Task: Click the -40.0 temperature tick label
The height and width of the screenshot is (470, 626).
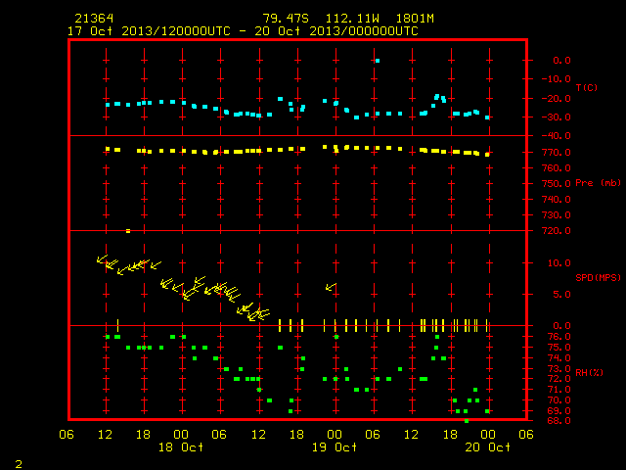Action: pos(557,136)
